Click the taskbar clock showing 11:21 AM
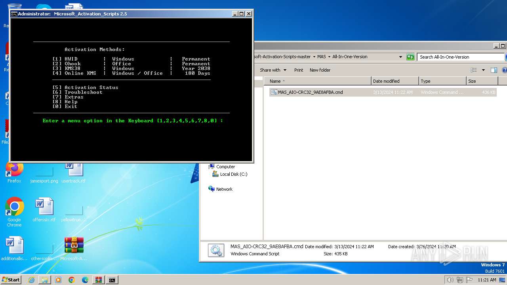Viewport: 507px width, 285px height. [x=487, y=280]
